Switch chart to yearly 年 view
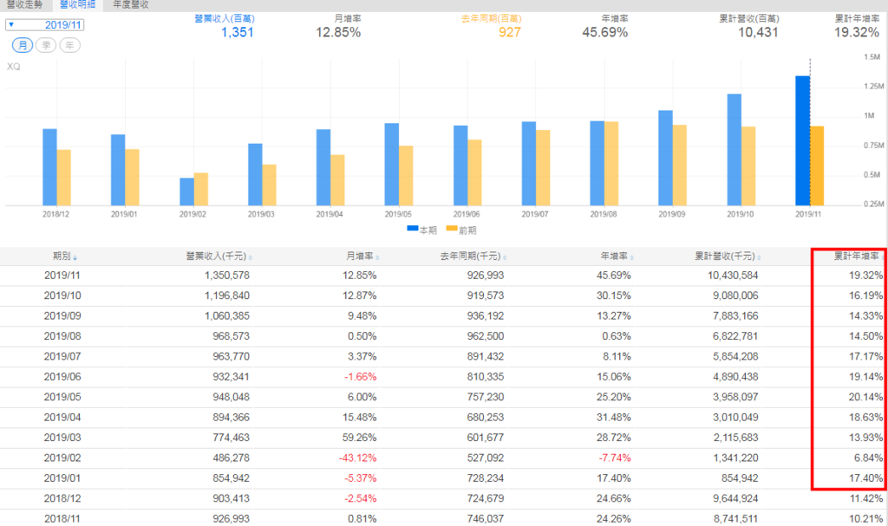This screenshot has height=526, width=888. 69,45
